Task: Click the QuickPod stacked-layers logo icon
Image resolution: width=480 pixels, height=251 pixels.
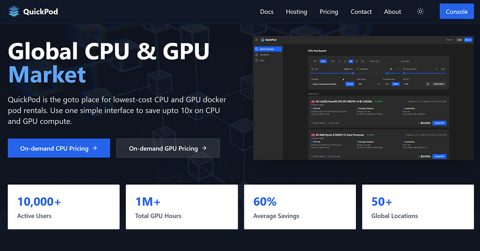Action: [x=14, y=12]
